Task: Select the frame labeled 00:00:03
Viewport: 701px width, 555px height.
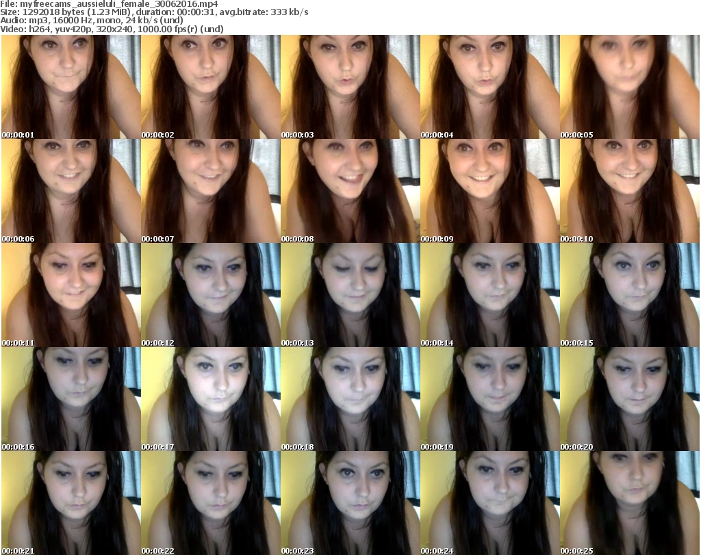Action: [350, 87]
